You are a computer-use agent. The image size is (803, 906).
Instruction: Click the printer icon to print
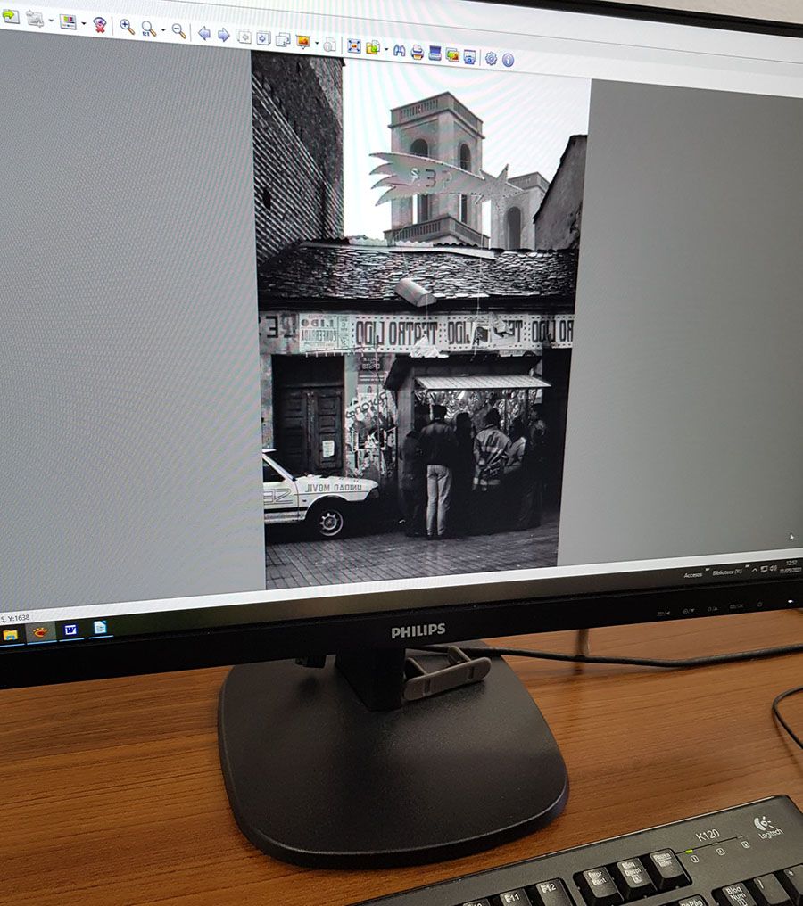pos(418,52)
